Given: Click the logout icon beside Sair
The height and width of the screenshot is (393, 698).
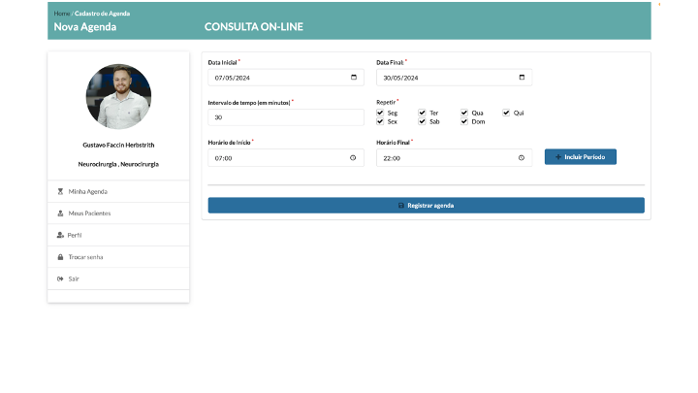Looking at the screenshot, I should coord(60,278).
